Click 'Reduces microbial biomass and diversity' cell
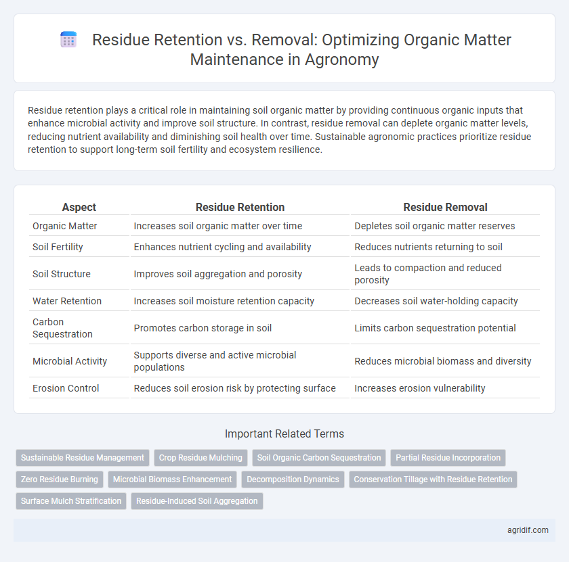The width and height of the screenshot is (569, 562). click(x=446, y=361)
